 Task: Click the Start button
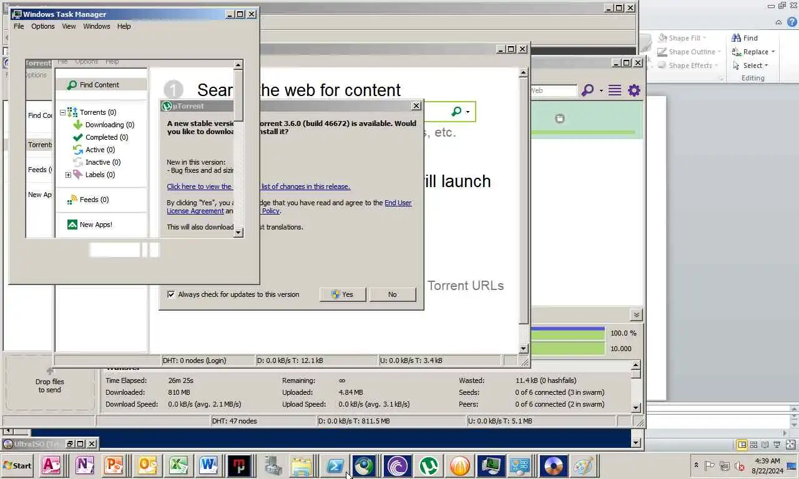click(x=17, y=465)
